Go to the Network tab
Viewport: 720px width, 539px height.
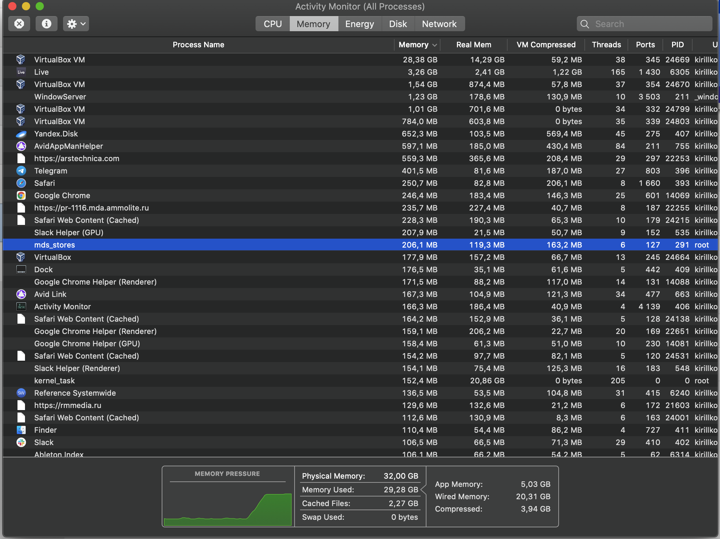[439, 24]
